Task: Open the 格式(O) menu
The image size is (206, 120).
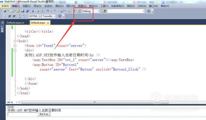Action: pos(93,6)
